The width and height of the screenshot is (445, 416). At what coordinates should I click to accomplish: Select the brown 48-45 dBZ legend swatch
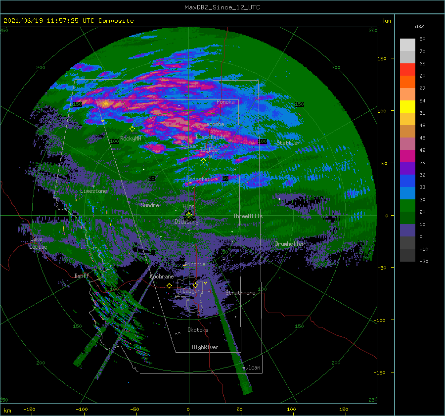tap(407, 132)
